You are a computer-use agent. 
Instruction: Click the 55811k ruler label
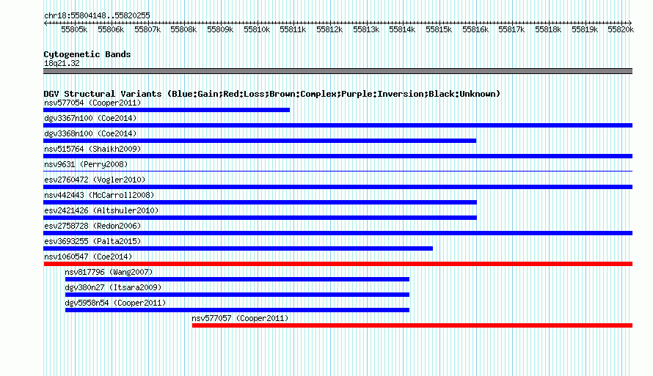point(293,29)
